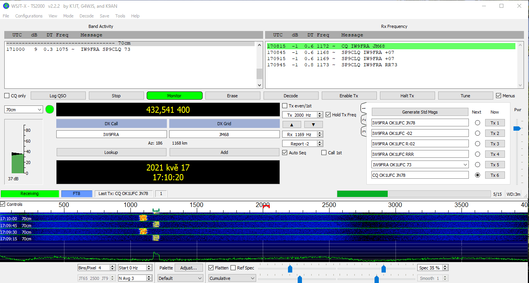Image resolution: width=529 pixels, height=283 pixels.
Task: Click the Generate Std Msgs button
Action: 420,112
